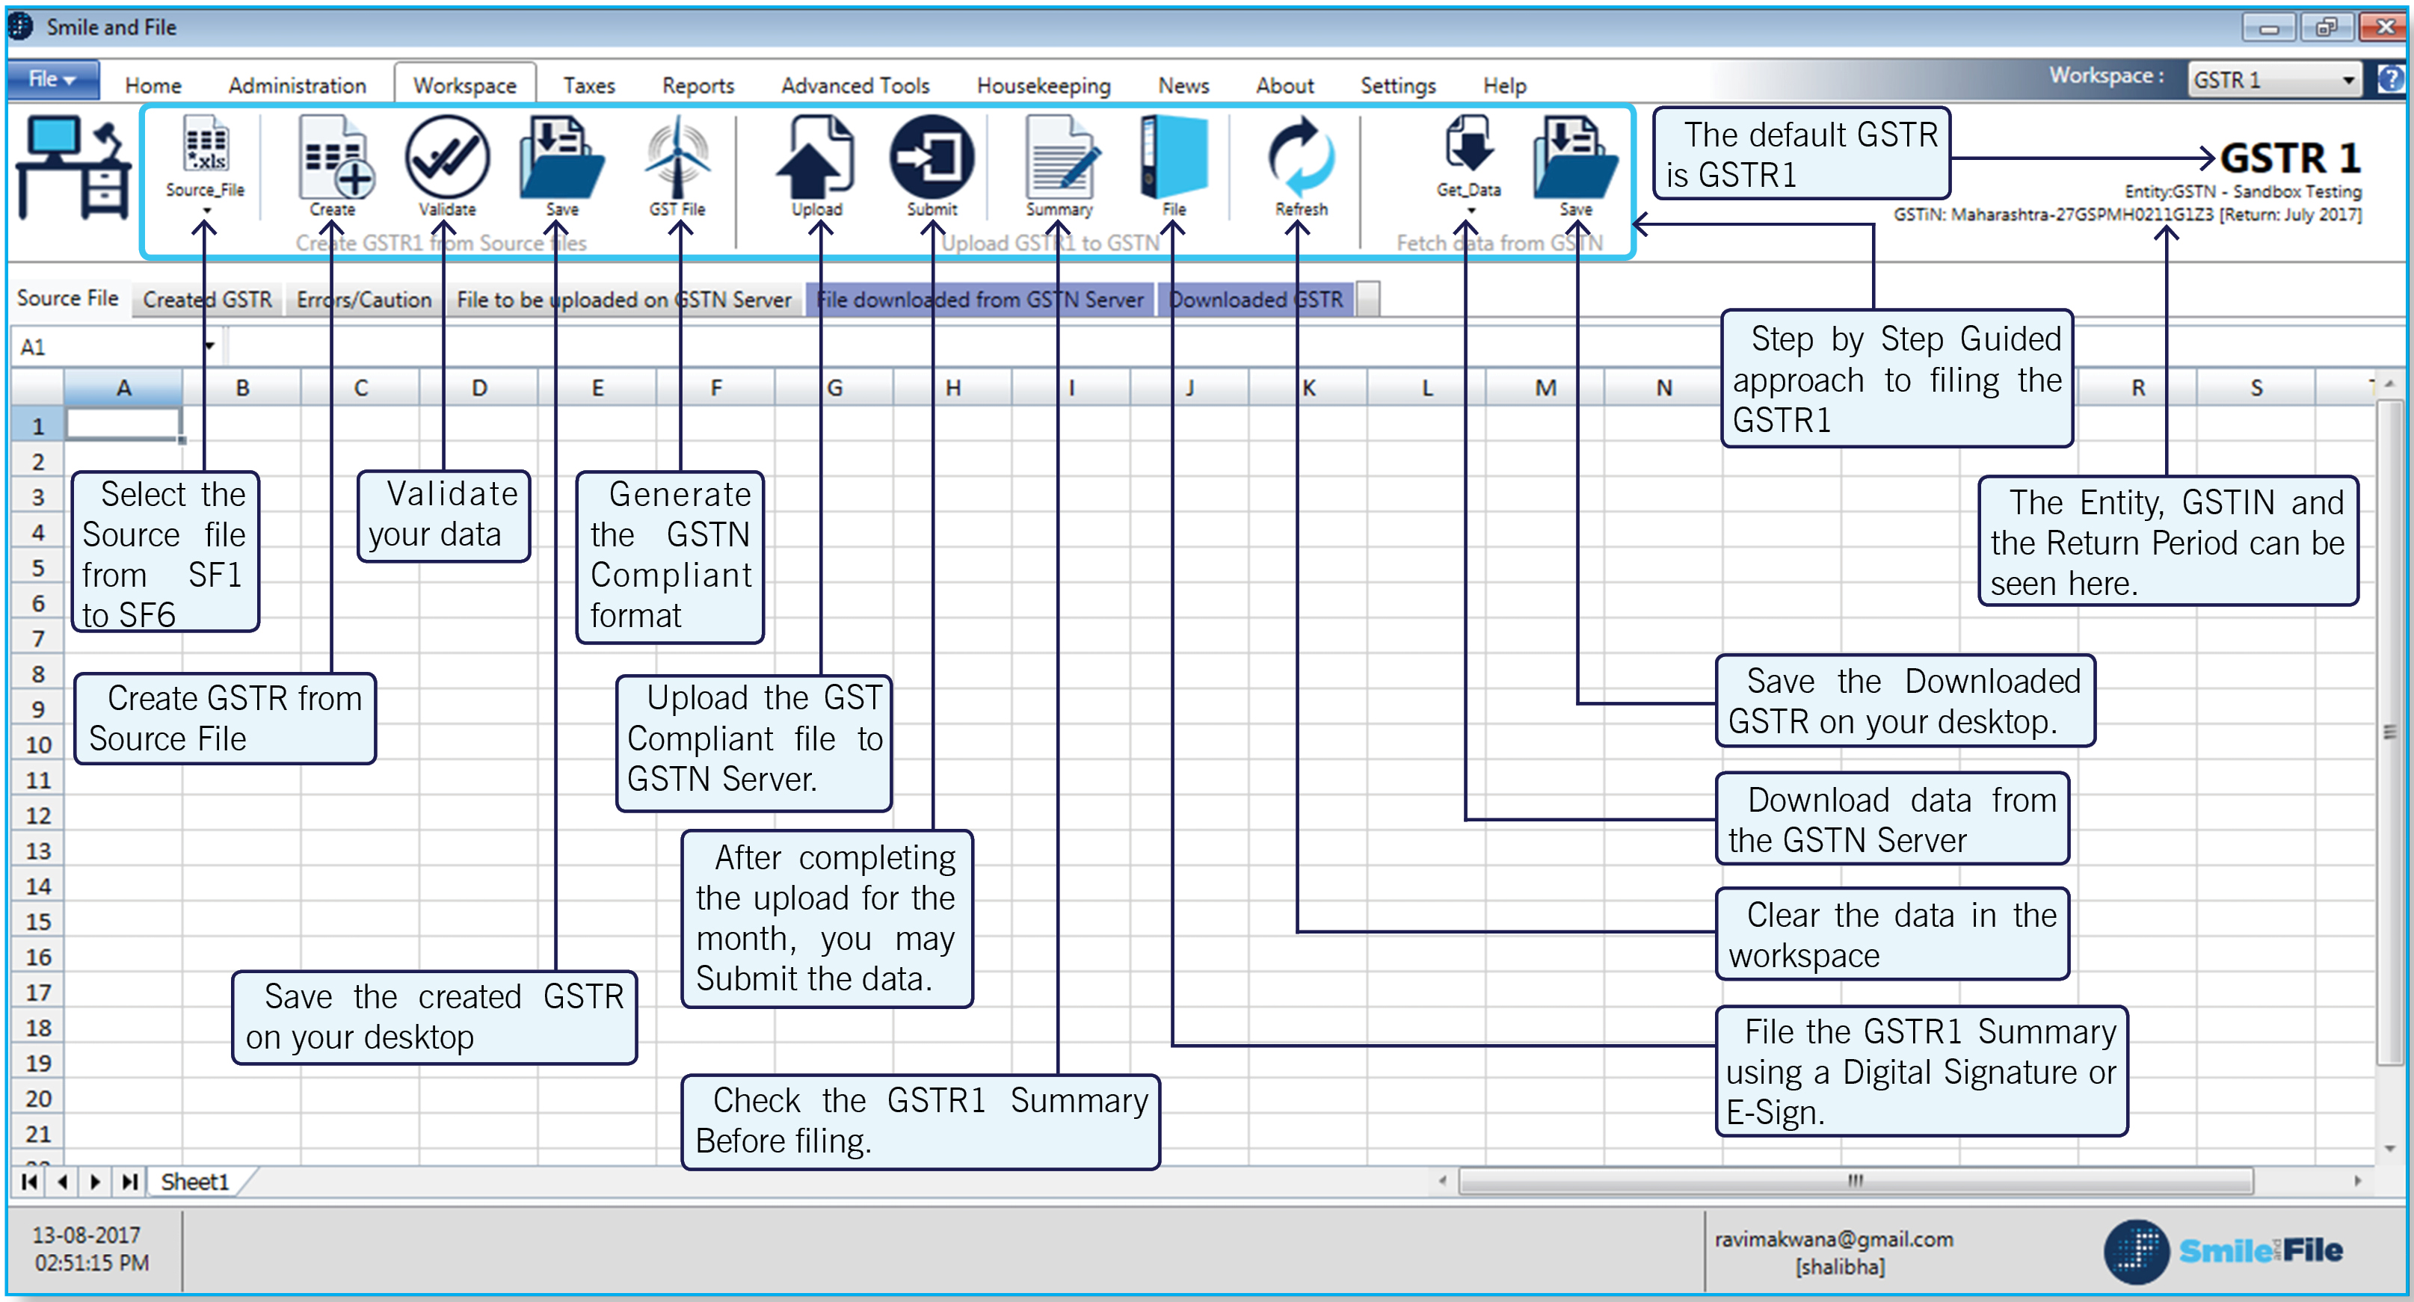Viewport: 2414px width, 1302px height.
Task: Open the Workspace GSTR 1 dropdown
Action: pos(2347,81)
